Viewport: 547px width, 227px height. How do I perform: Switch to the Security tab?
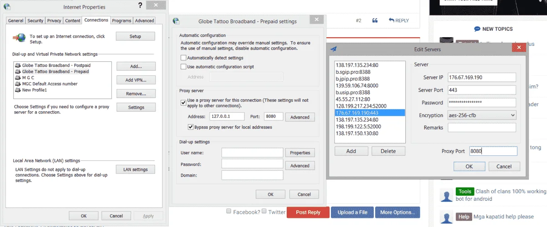pyautogui.click(x=35, y=20)
